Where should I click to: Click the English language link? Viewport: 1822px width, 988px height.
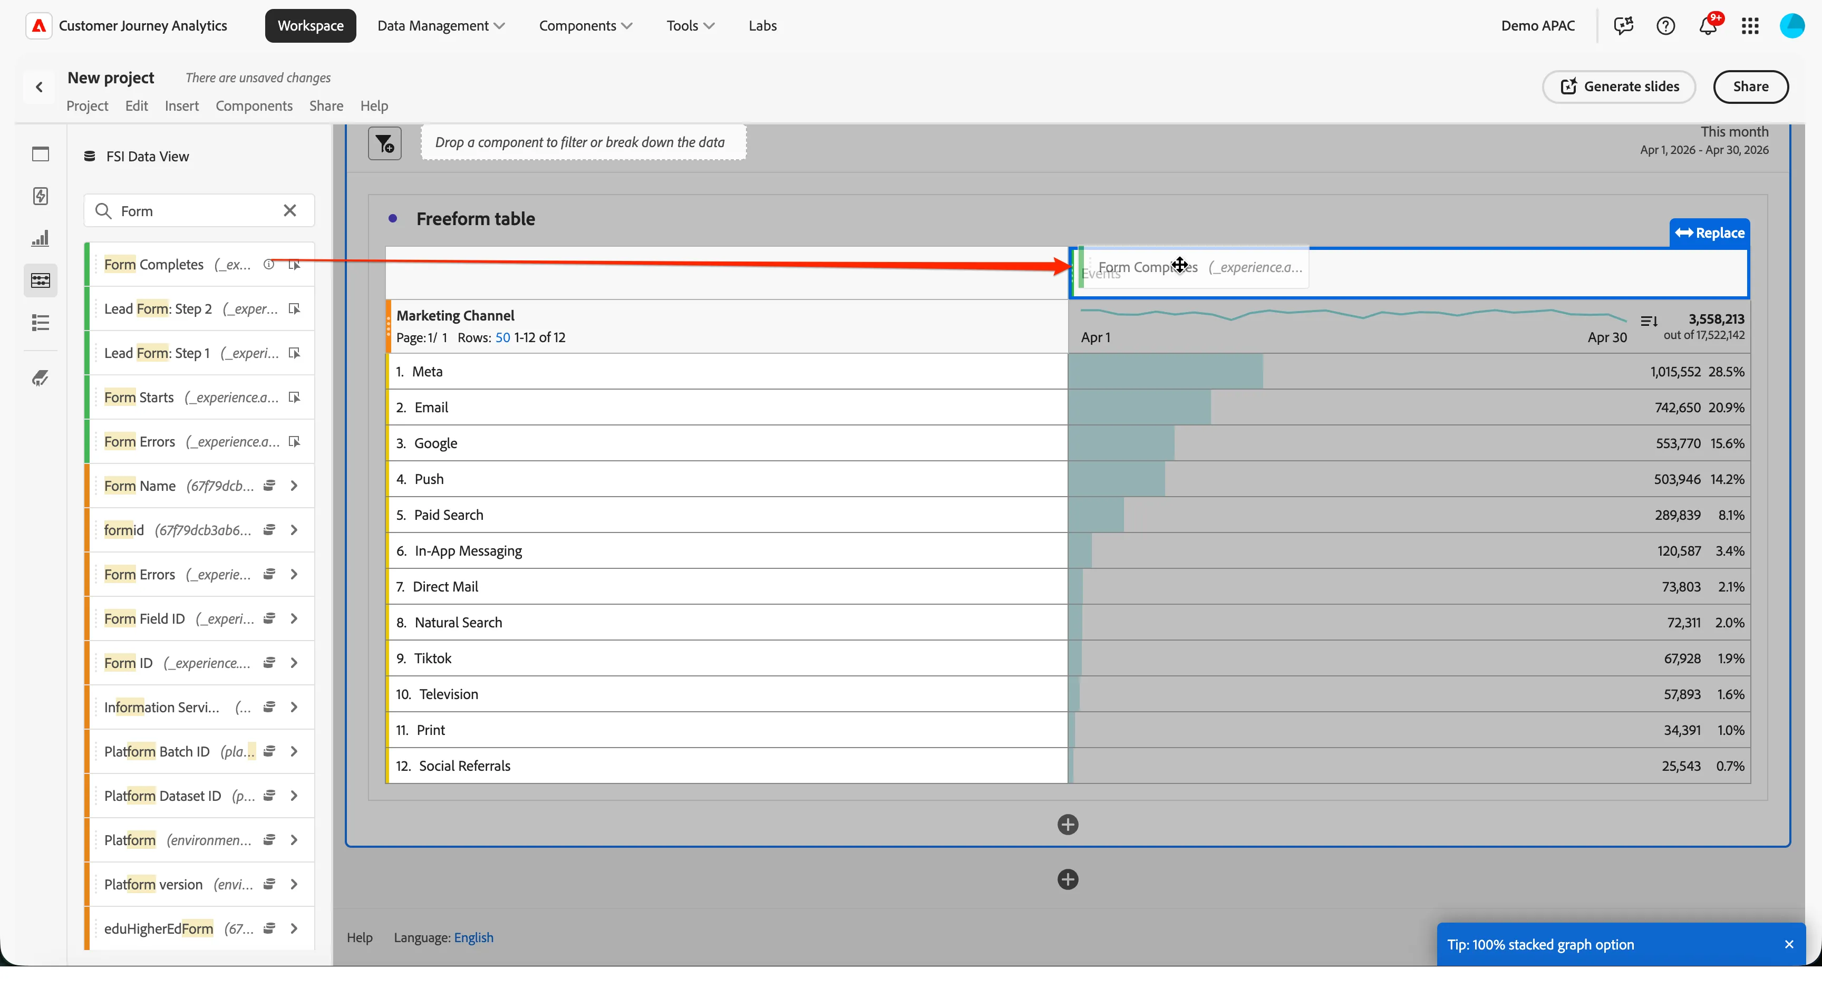coord(473,938)
